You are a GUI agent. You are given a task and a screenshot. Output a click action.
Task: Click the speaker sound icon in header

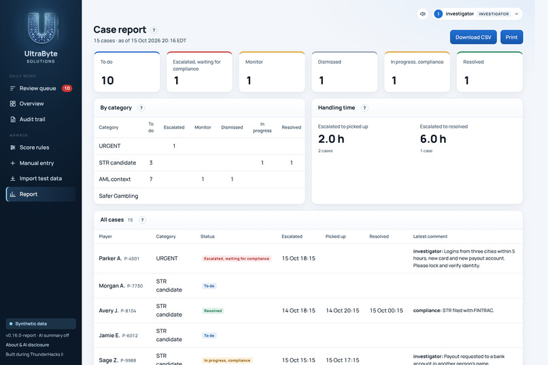422,14
